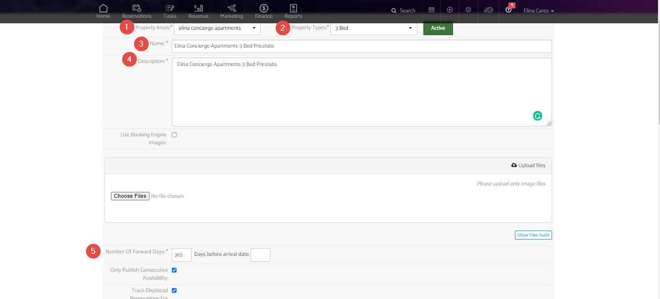Viewport: 660px width, 299px height.
Task: Click the multiple gears configuration icon
Action: coord(488,10)
